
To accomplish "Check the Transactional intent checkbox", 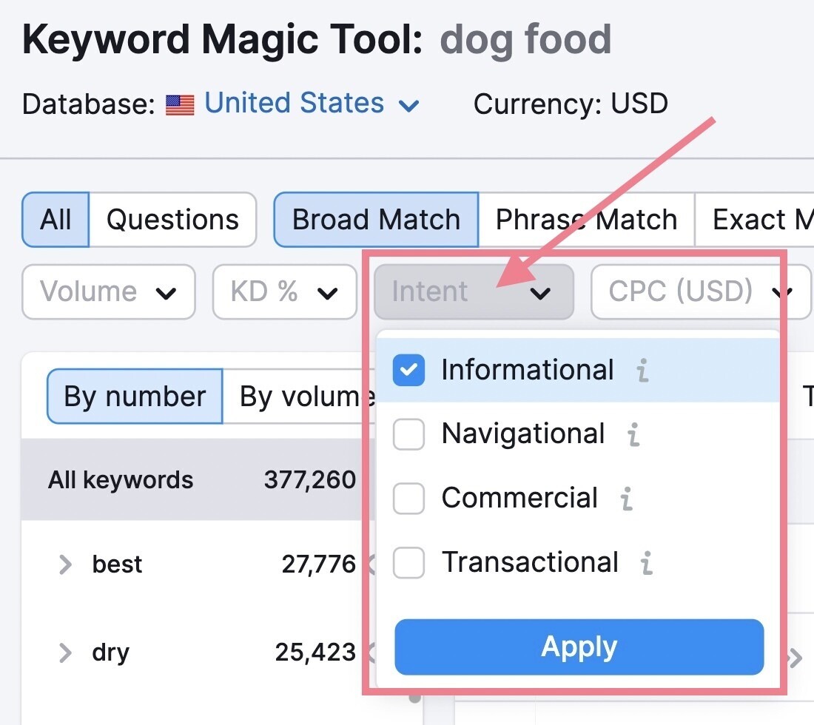I will [x=409, y=563].
